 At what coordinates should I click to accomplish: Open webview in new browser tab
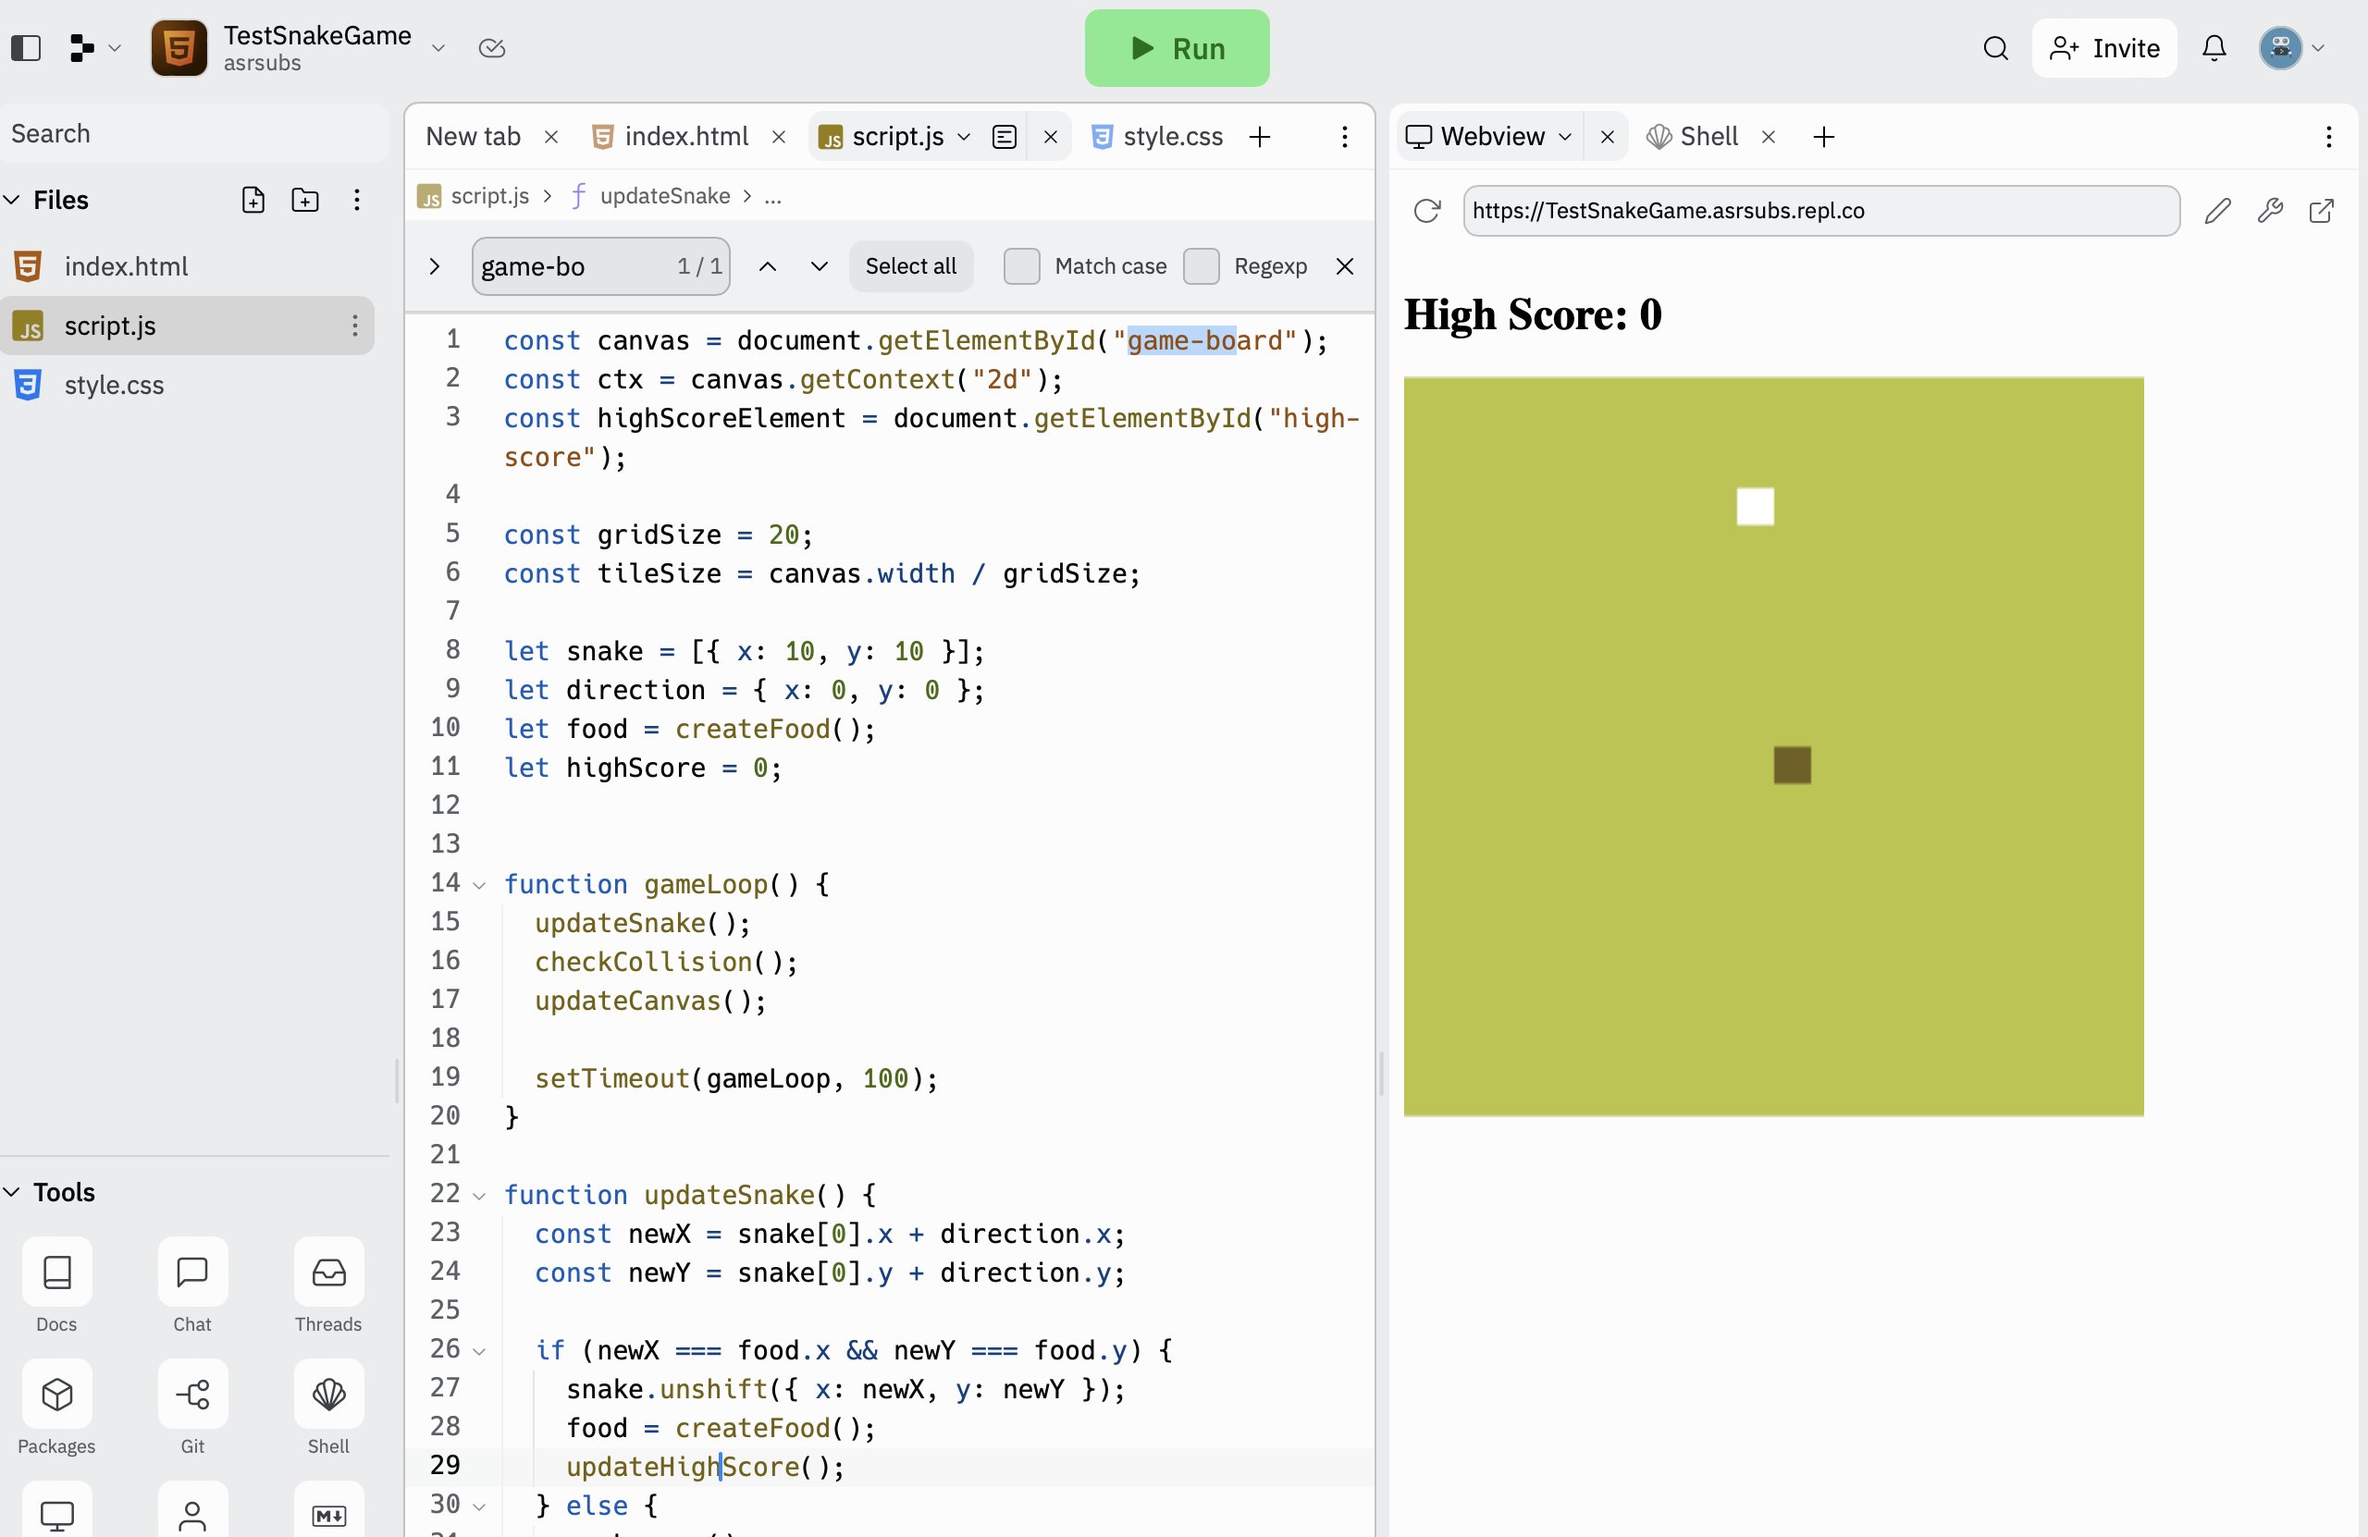point(2321,211)
